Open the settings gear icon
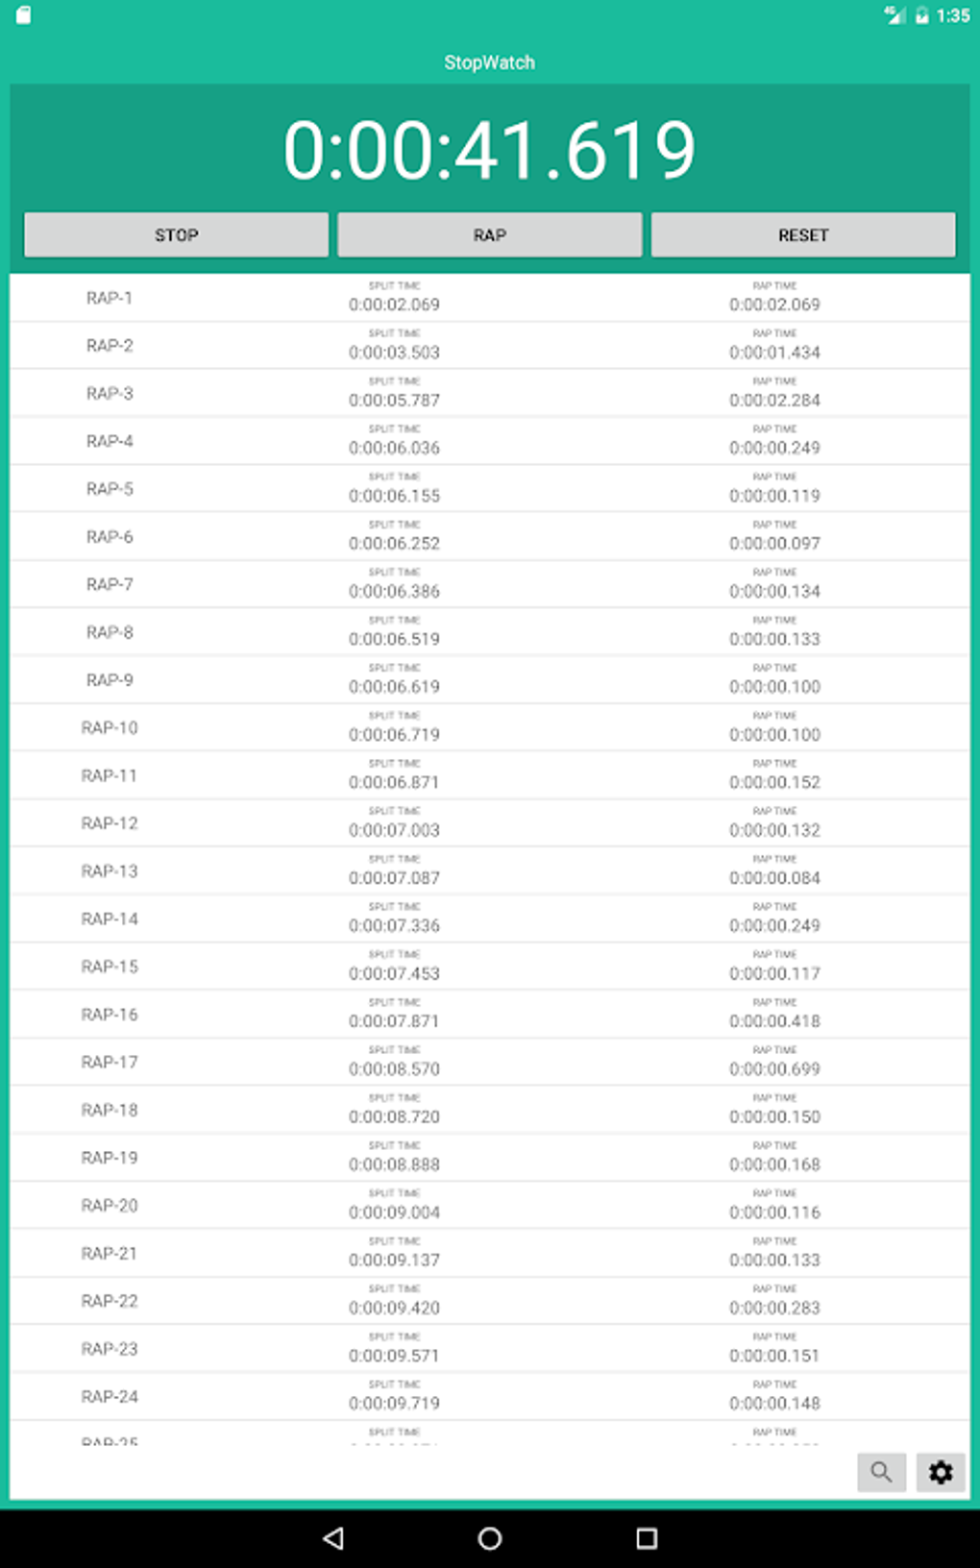The width and height of the screenshot is (980, 1568). [940, 1472]
